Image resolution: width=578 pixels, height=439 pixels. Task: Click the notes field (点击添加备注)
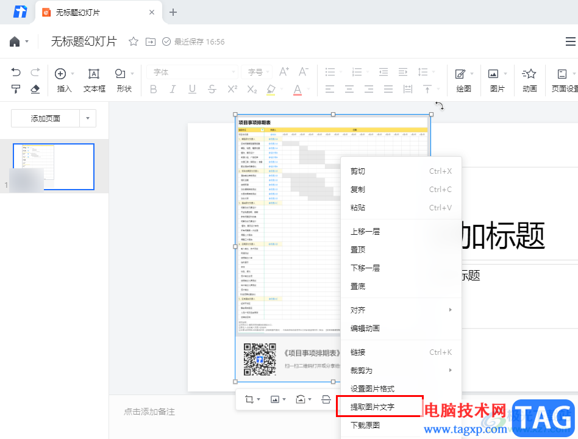point(149,412)
